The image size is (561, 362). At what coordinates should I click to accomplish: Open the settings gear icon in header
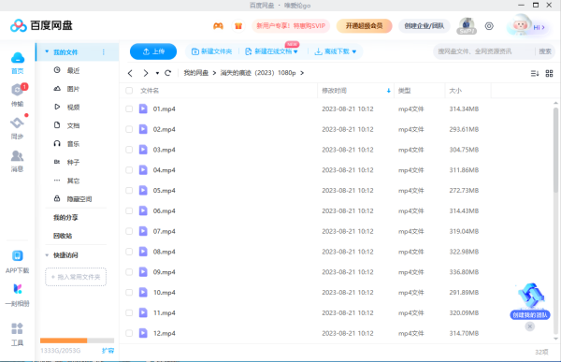click(x=489, y=26)
